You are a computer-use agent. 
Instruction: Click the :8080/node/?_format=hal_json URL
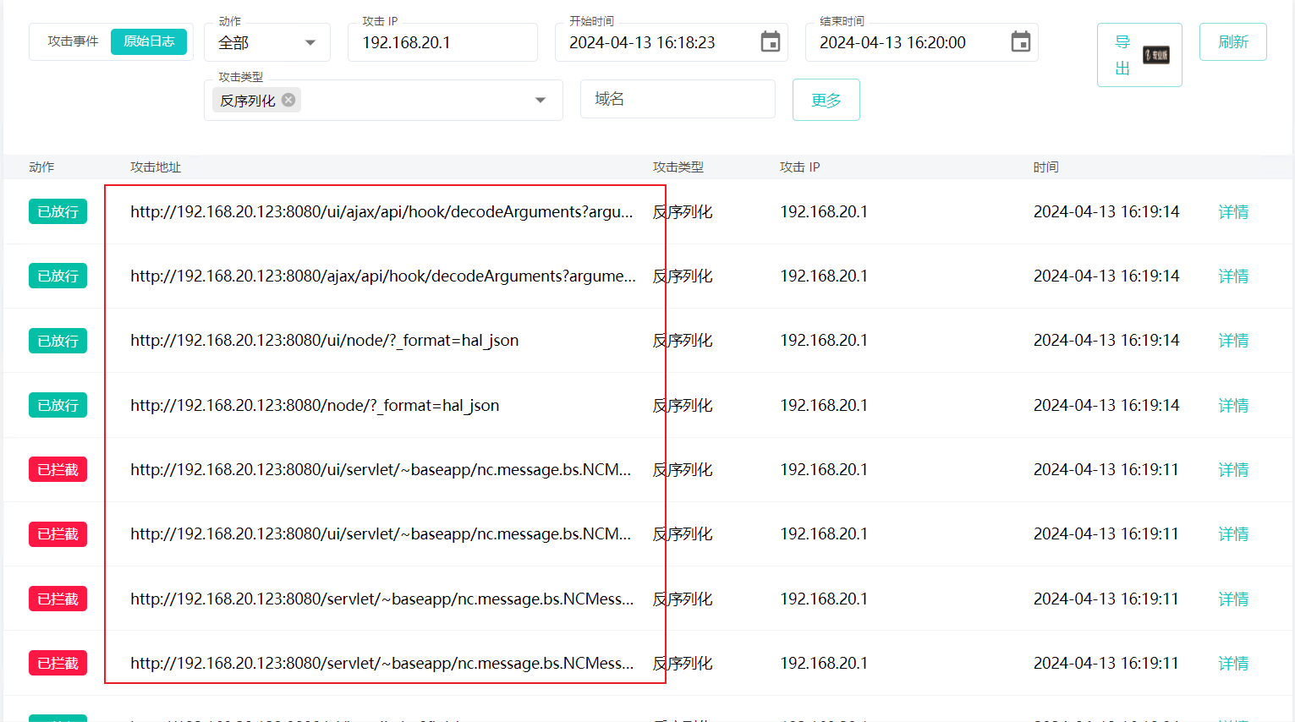pyautogui.click(x=315, y=406)
